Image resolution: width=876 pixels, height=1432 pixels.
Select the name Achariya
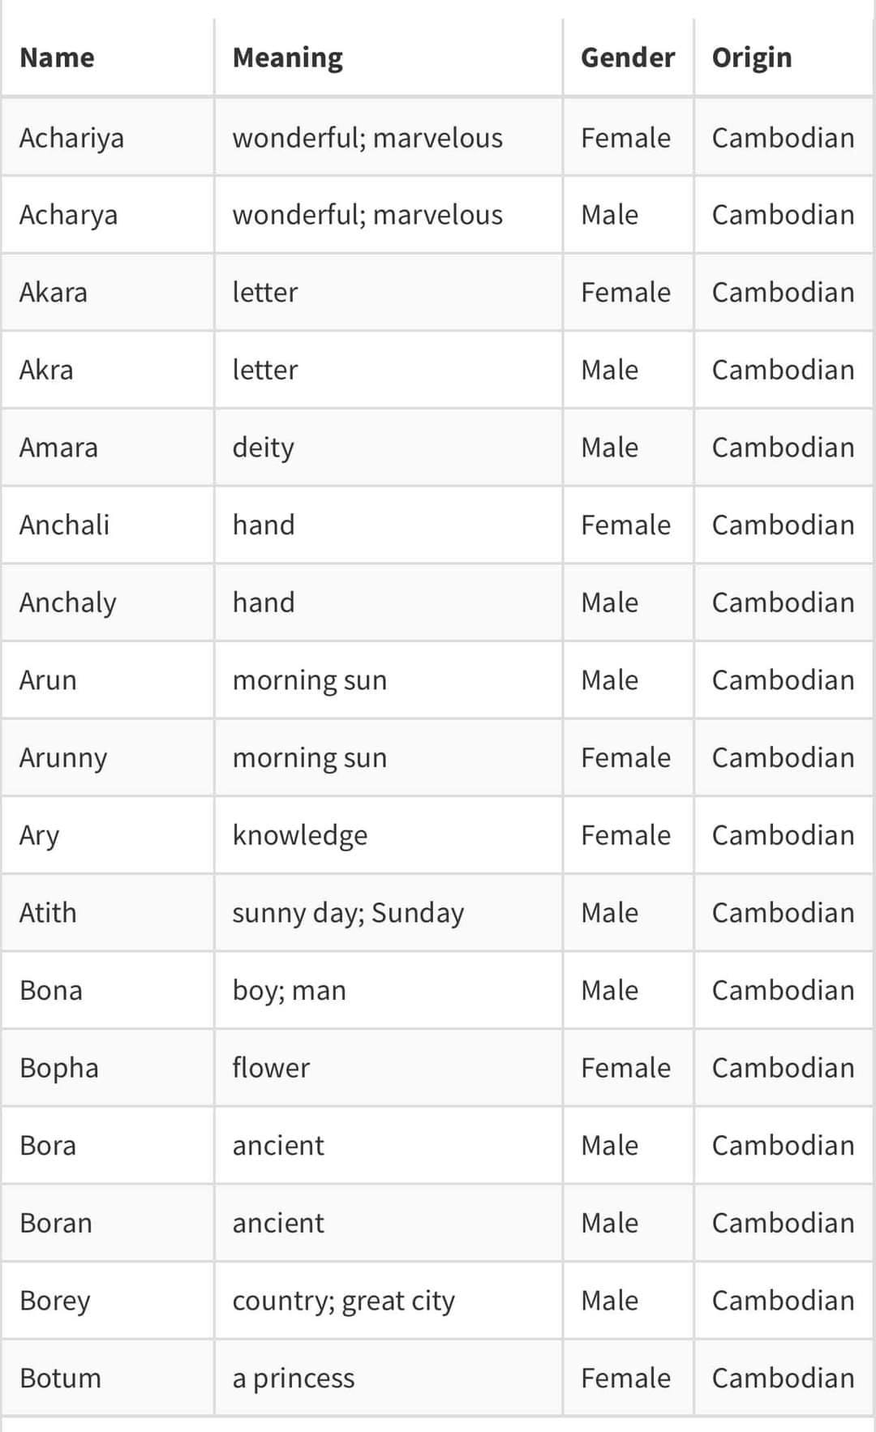(x=71, y=138)
